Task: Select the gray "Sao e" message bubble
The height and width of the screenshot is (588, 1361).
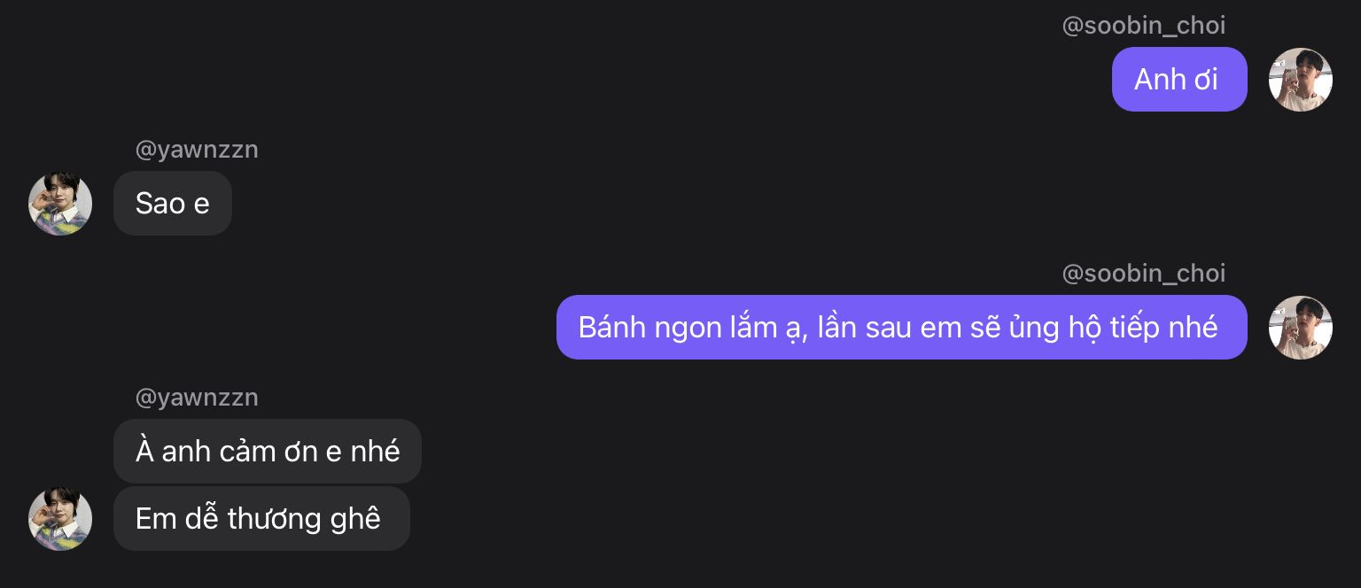Action: (173, 204)
